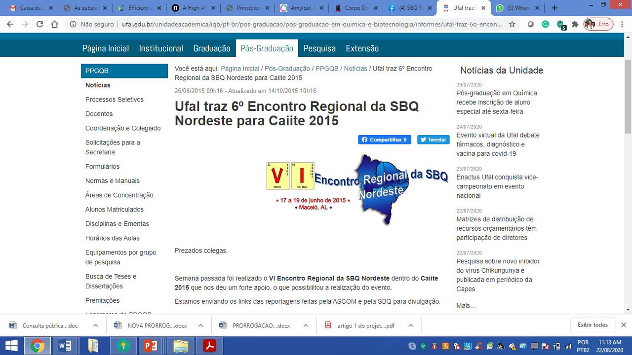This screenshot has height=355, width=632.
Task: Expand options for Consulta pública download
Action: (95, 325)
